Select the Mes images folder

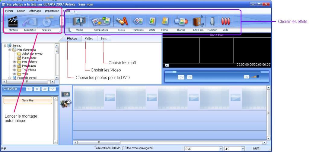29,66
